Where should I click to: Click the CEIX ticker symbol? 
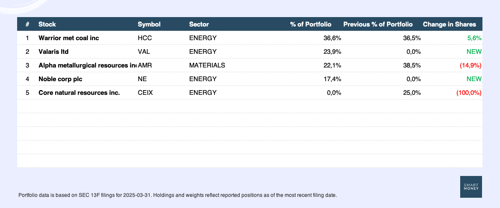146,93
